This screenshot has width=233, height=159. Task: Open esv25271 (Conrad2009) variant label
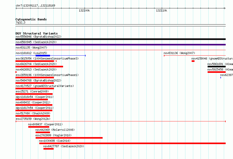click(x=32, y=91)
